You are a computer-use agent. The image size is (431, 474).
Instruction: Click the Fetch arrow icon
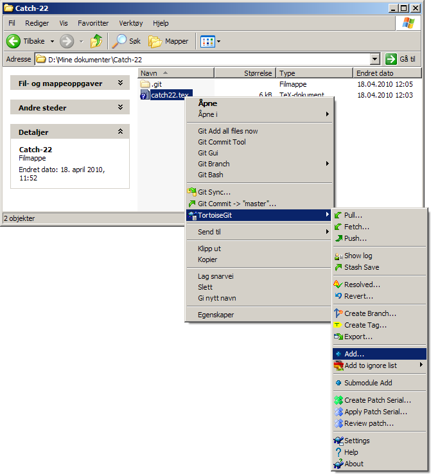pyautogui.click(x=339, y=227)
